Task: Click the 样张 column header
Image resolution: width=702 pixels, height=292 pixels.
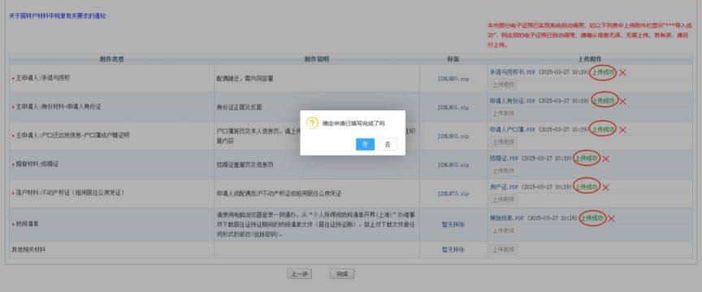Action: coord(453,59)
